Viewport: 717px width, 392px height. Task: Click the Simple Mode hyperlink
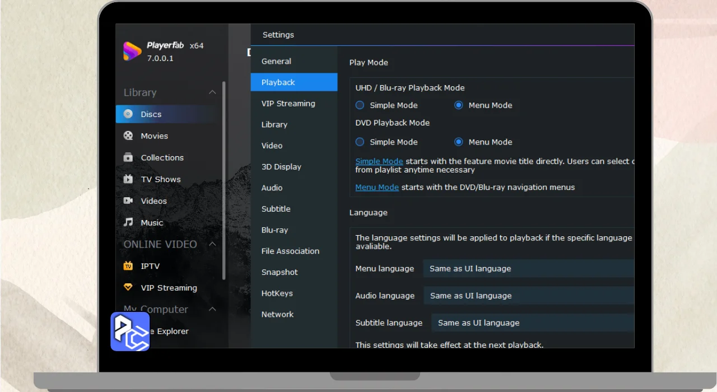tap(379, 161)
